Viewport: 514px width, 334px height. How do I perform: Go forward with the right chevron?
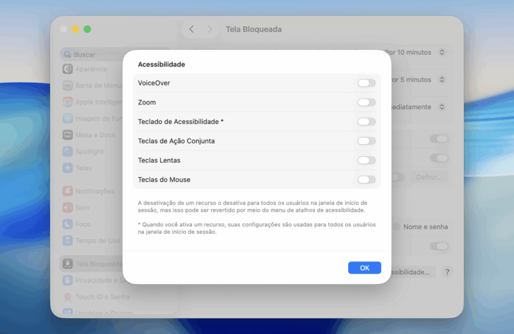click(210, 29)
